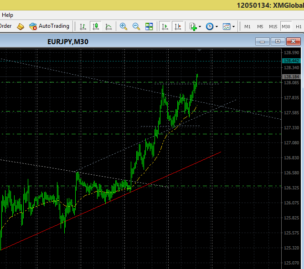The width and height of the screenshot is (304, 269).
Task: Click the 127.585 price scale value
Action: point(291,112)
